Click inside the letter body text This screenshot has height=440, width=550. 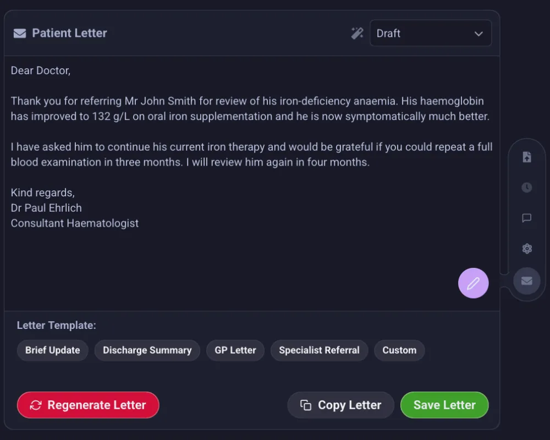tap(251, 147)
